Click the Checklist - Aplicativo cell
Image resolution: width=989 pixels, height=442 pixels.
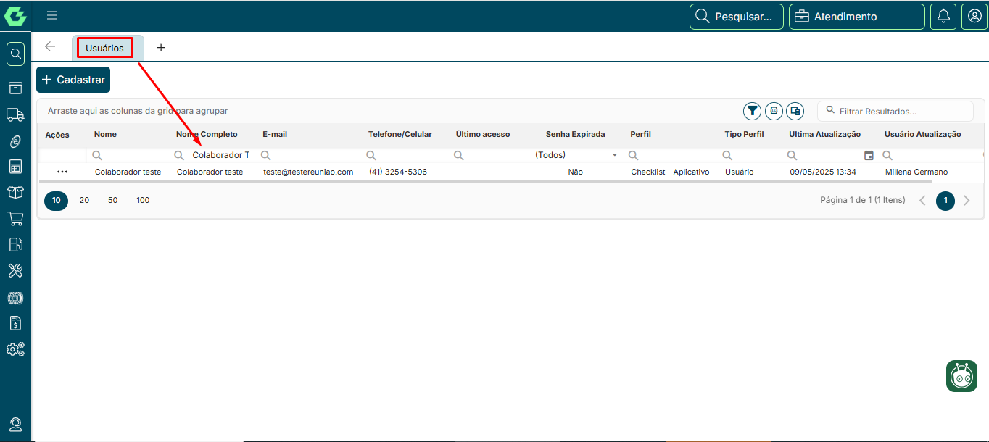[670, 172]
